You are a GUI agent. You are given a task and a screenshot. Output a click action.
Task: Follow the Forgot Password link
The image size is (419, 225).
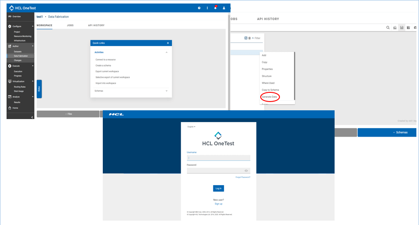(x=243, y=177)
